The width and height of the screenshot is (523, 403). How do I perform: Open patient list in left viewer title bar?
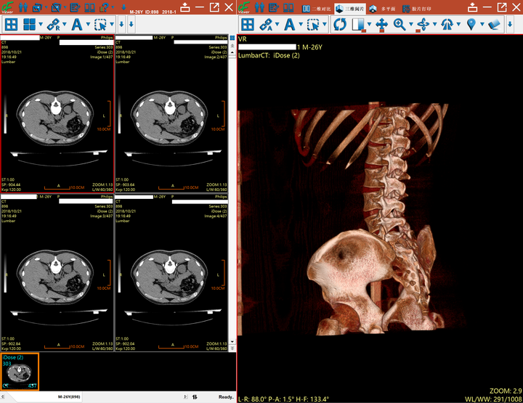(23, 7)
